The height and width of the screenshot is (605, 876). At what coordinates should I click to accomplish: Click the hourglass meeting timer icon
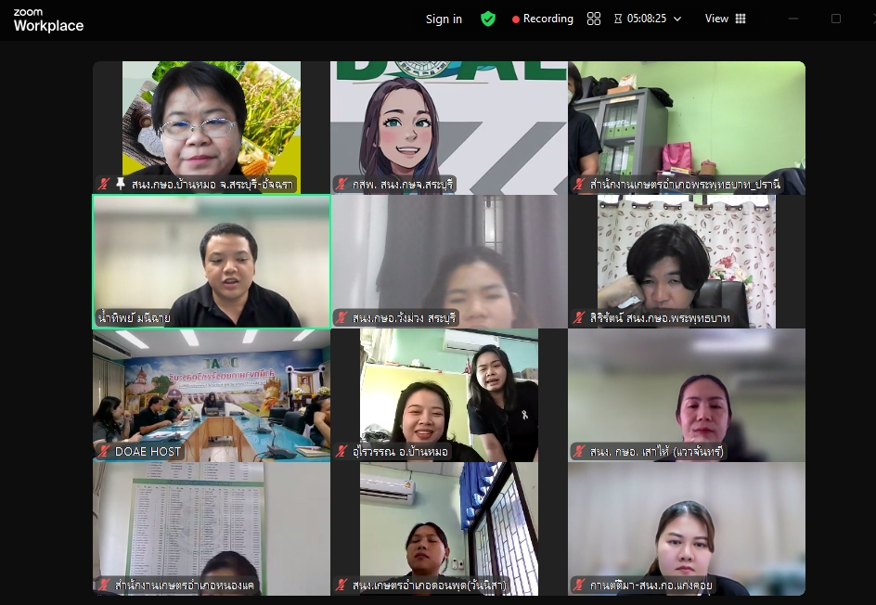pyautogui.click(x=618, y=19)
